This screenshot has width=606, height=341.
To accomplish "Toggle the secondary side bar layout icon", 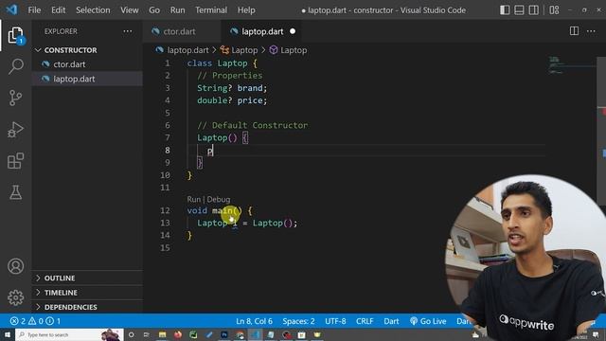I will (534, 10).
